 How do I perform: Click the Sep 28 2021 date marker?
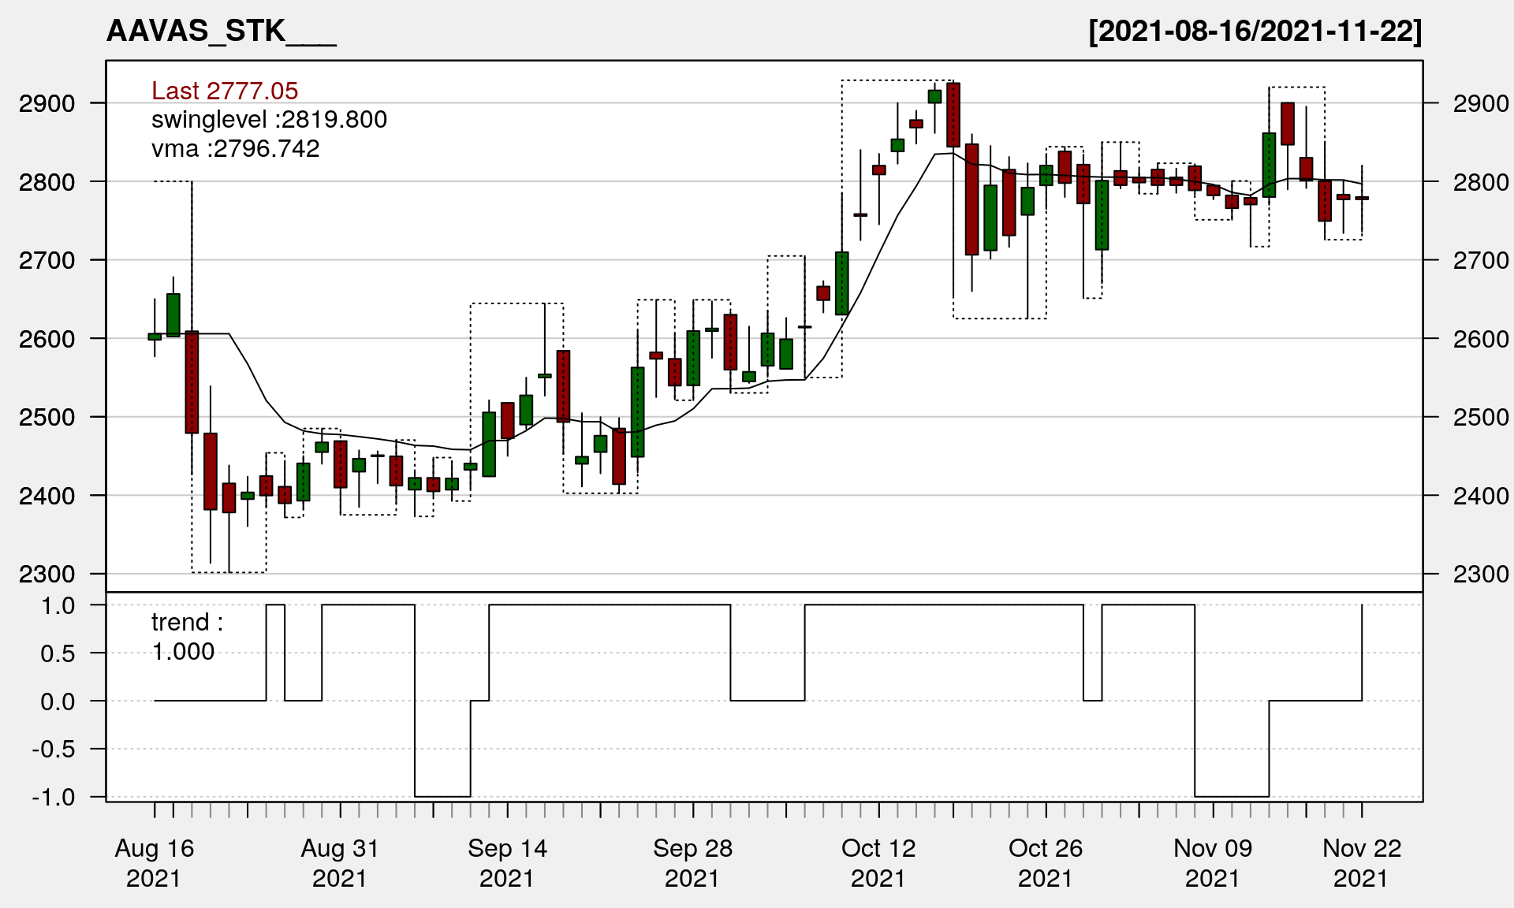point(692,863)
